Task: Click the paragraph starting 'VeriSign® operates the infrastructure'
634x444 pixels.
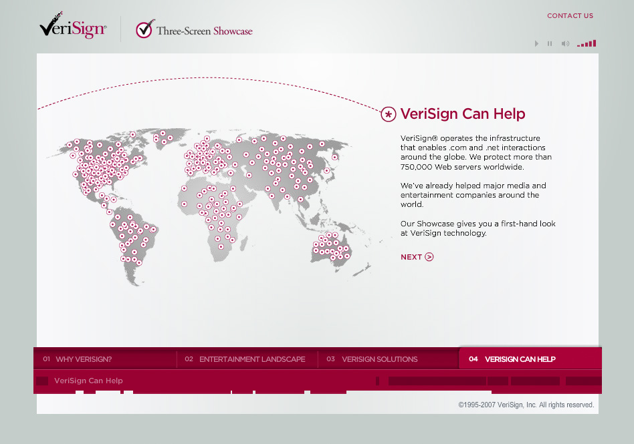Action: 476,153
